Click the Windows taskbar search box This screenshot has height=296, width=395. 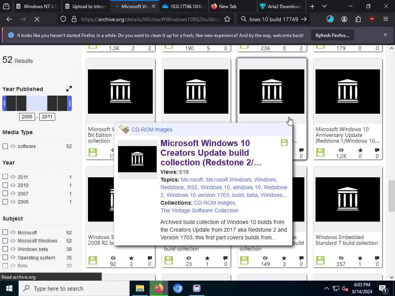click(74, 288)
